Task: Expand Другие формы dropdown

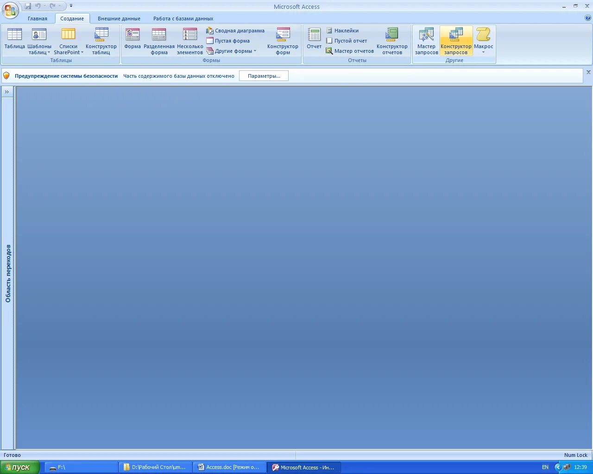Action: click(x=231, y=51)
